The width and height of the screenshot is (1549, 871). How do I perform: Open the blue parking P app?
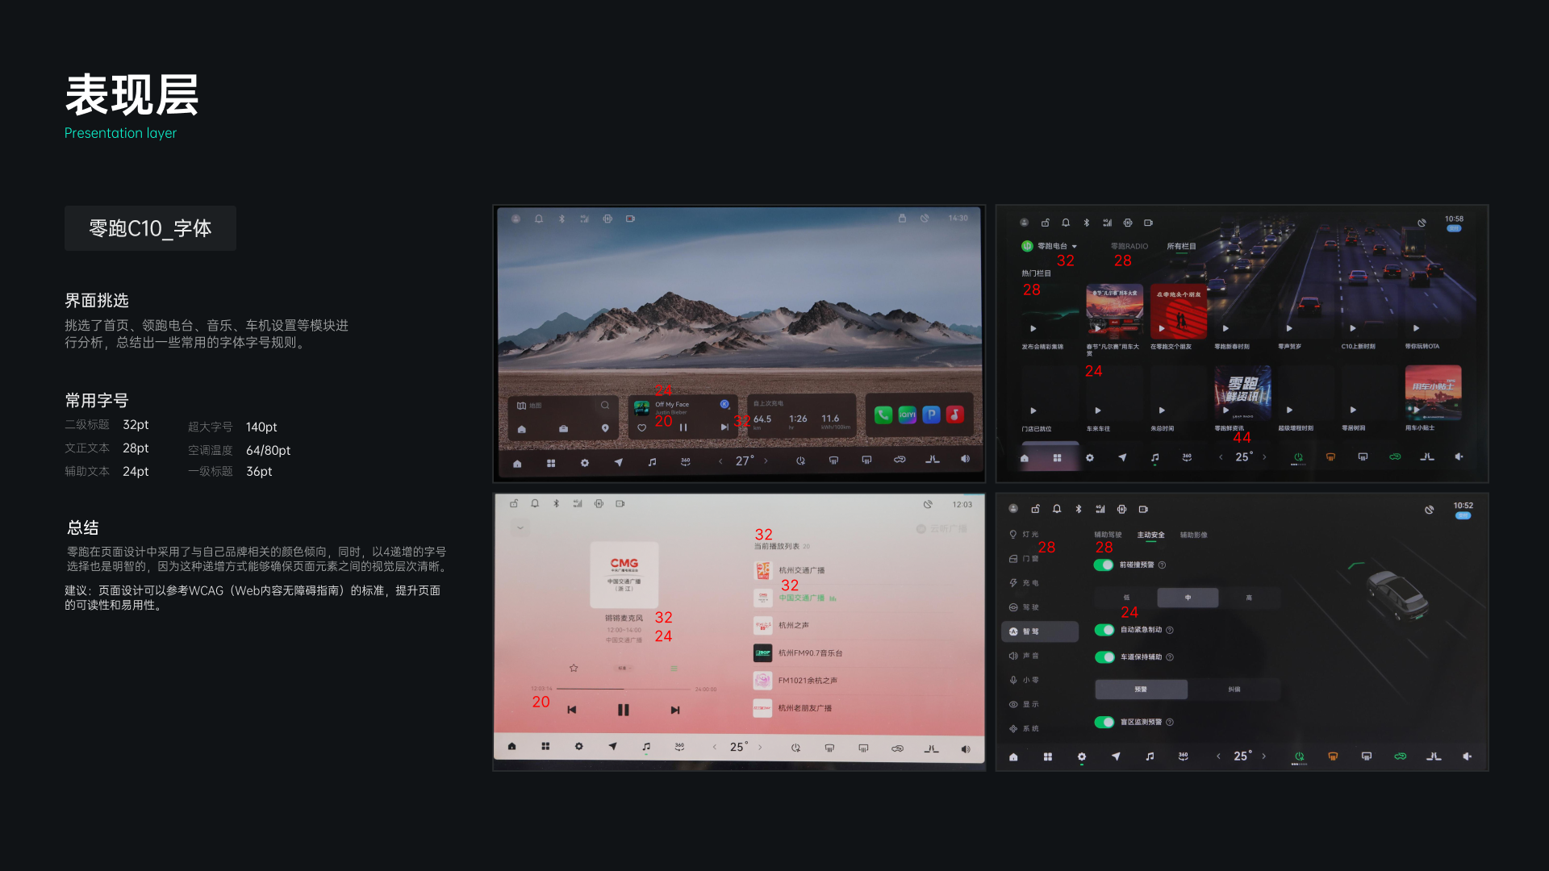[x=931, y=415]
